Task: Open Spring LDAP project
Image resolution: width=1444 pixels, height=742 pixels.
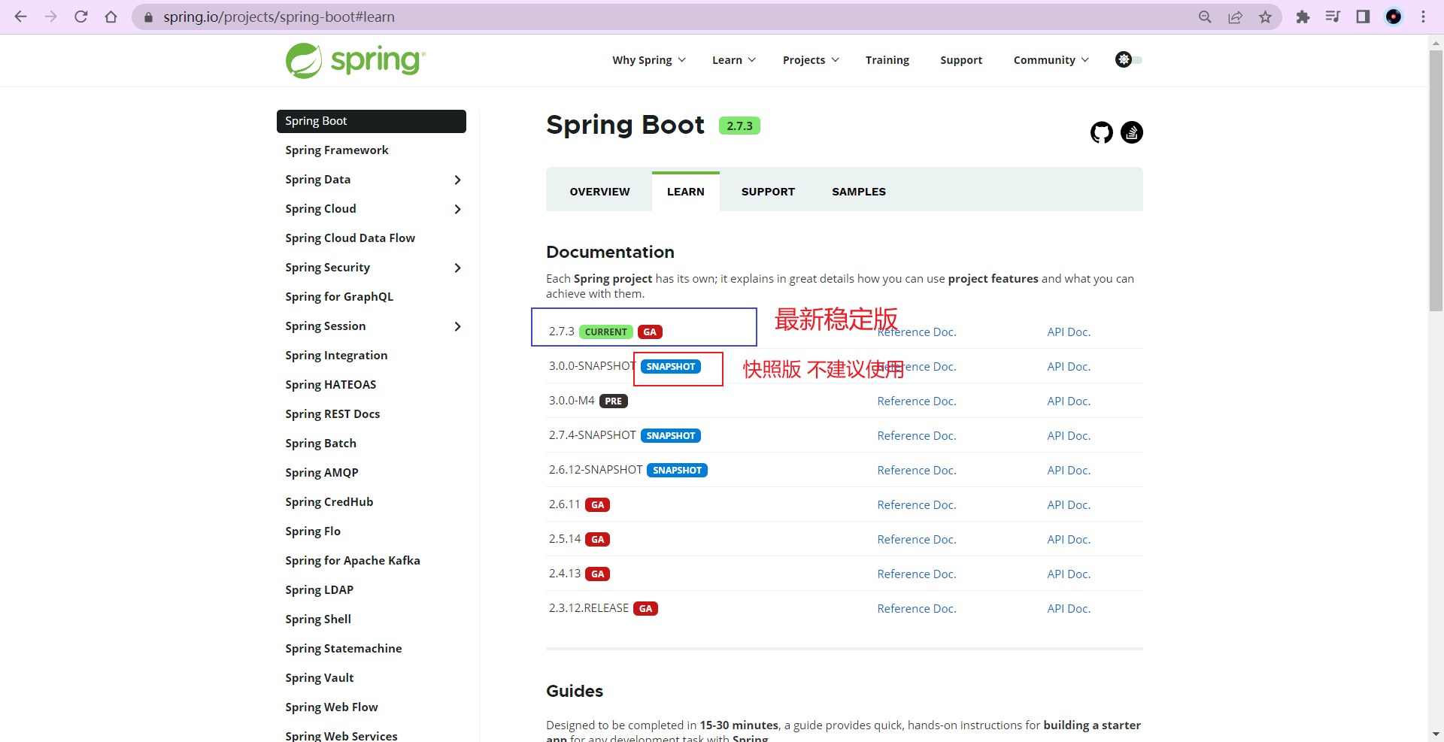Action: (x=320, y=590)
